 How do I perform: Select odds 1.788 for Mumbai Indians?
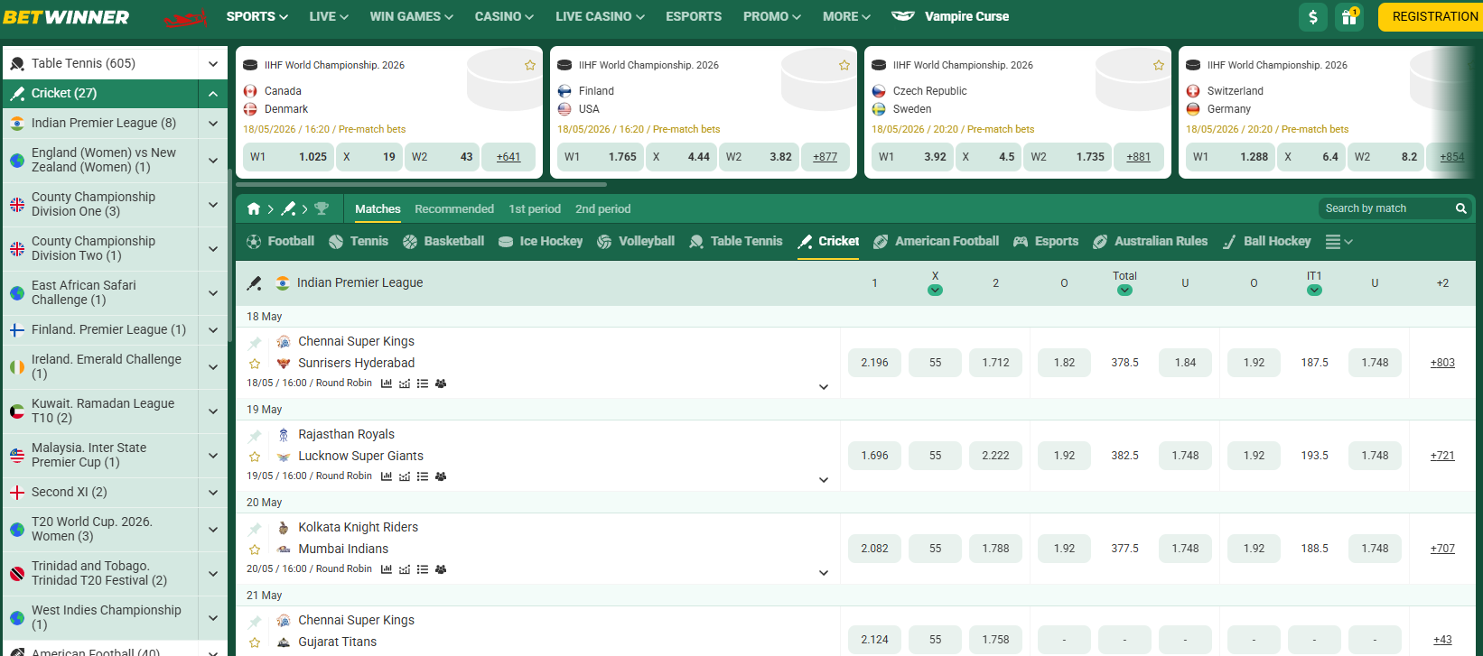point(995,549)
